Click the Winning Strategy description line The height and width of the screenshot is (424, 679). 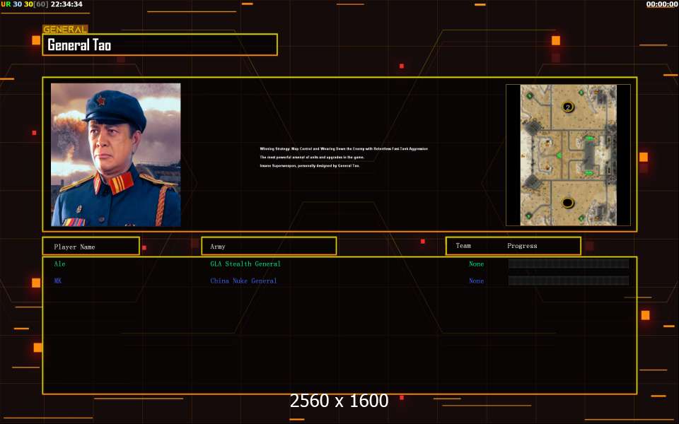[344, 149]
